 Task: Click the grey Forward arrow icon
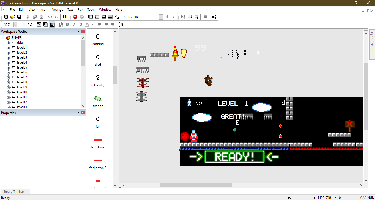(x=82, y=17)
